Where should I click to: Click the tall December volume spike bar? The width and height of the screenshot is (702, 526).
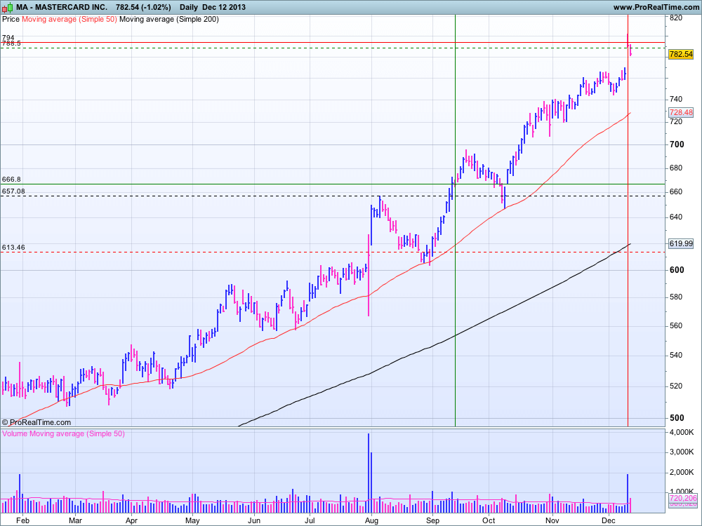[x=628, y=493]
